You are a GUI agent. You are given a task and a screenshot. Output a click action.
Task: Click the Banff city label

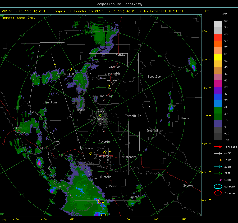click(x=44, y=148)
